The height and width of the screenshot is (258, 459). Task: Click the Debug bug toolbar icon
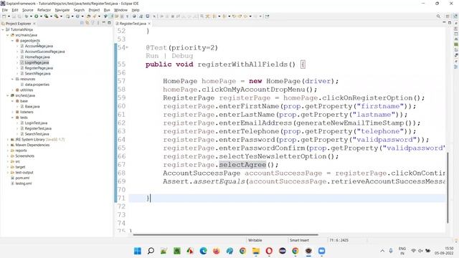point(27,16)
